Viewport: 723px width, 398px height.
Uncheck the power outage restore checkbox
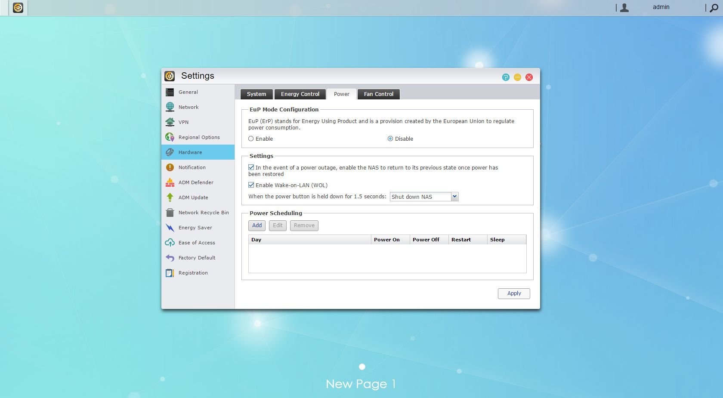tap(251, 167)
